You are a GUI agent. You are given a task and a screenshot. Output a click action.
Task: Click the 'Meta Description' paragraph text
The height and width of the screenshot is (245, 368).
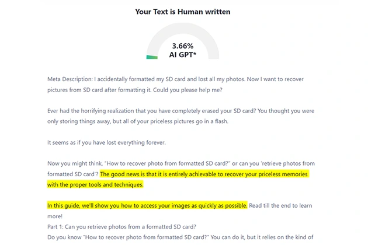pyautogui.click(x=175, y=85)
